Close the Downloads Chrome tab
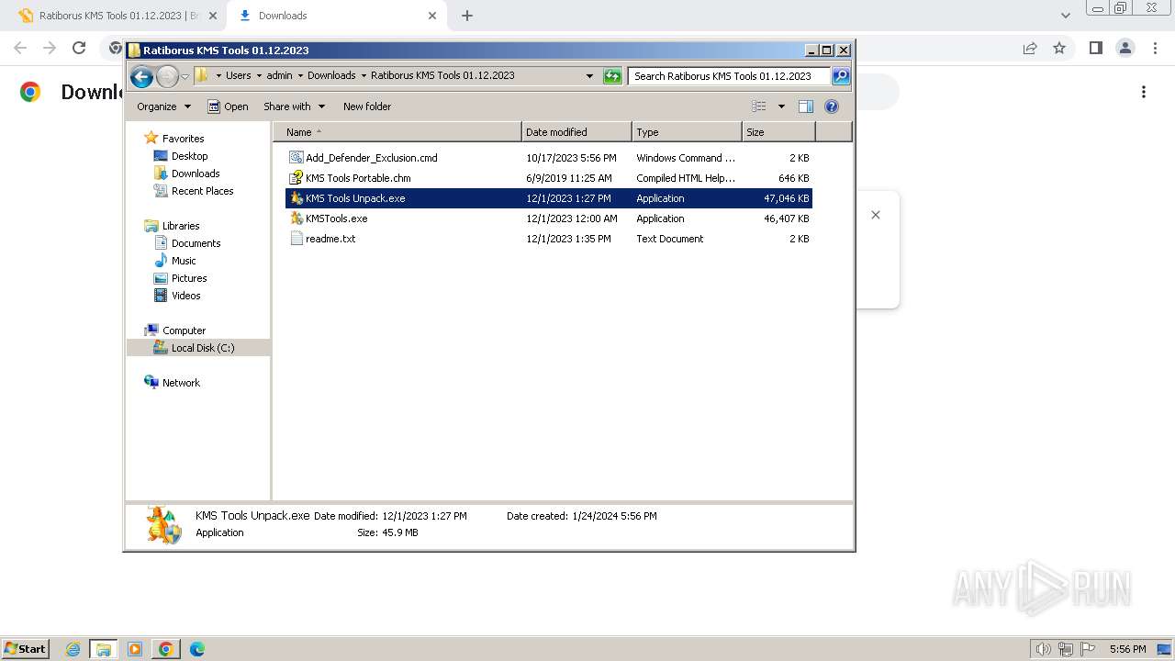The height and width of the screenshot is (661, 1175). [431, 16]
